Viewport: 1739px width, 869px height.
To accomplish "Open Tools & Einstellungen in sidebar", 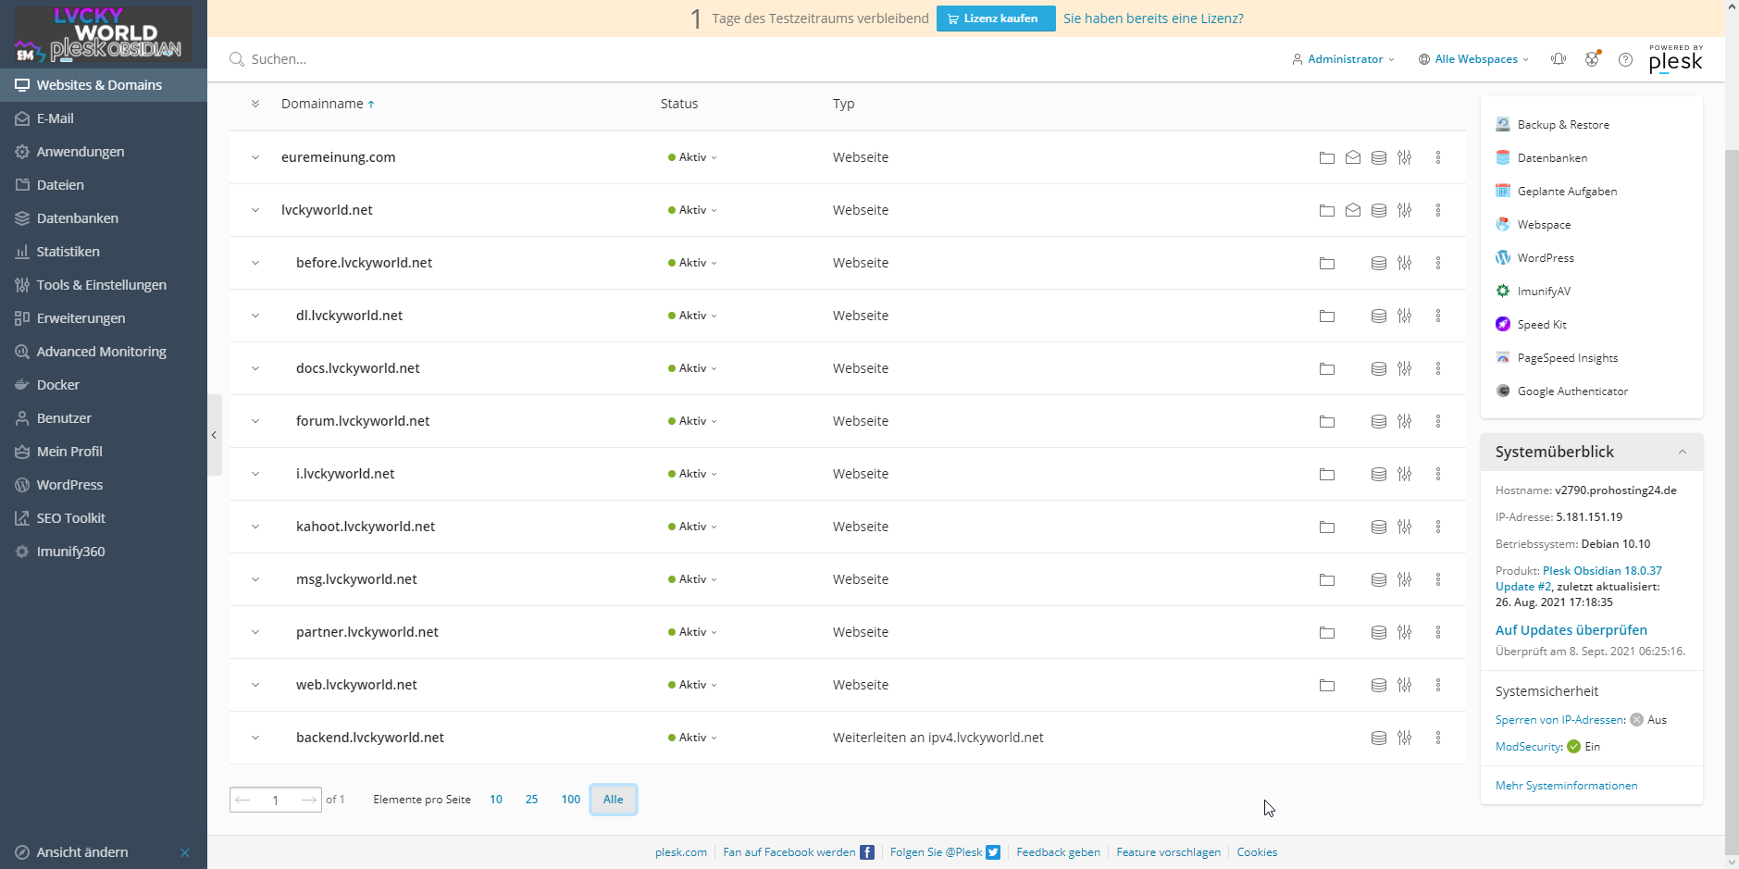I will click(101, 285).
